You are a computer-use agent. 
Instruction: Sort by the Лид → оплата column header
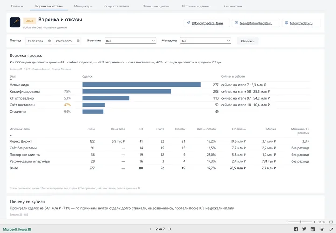tap(206, 129)
